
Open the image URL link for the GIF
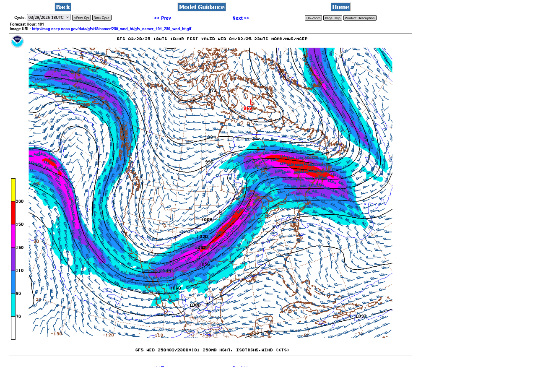[112, 29]
